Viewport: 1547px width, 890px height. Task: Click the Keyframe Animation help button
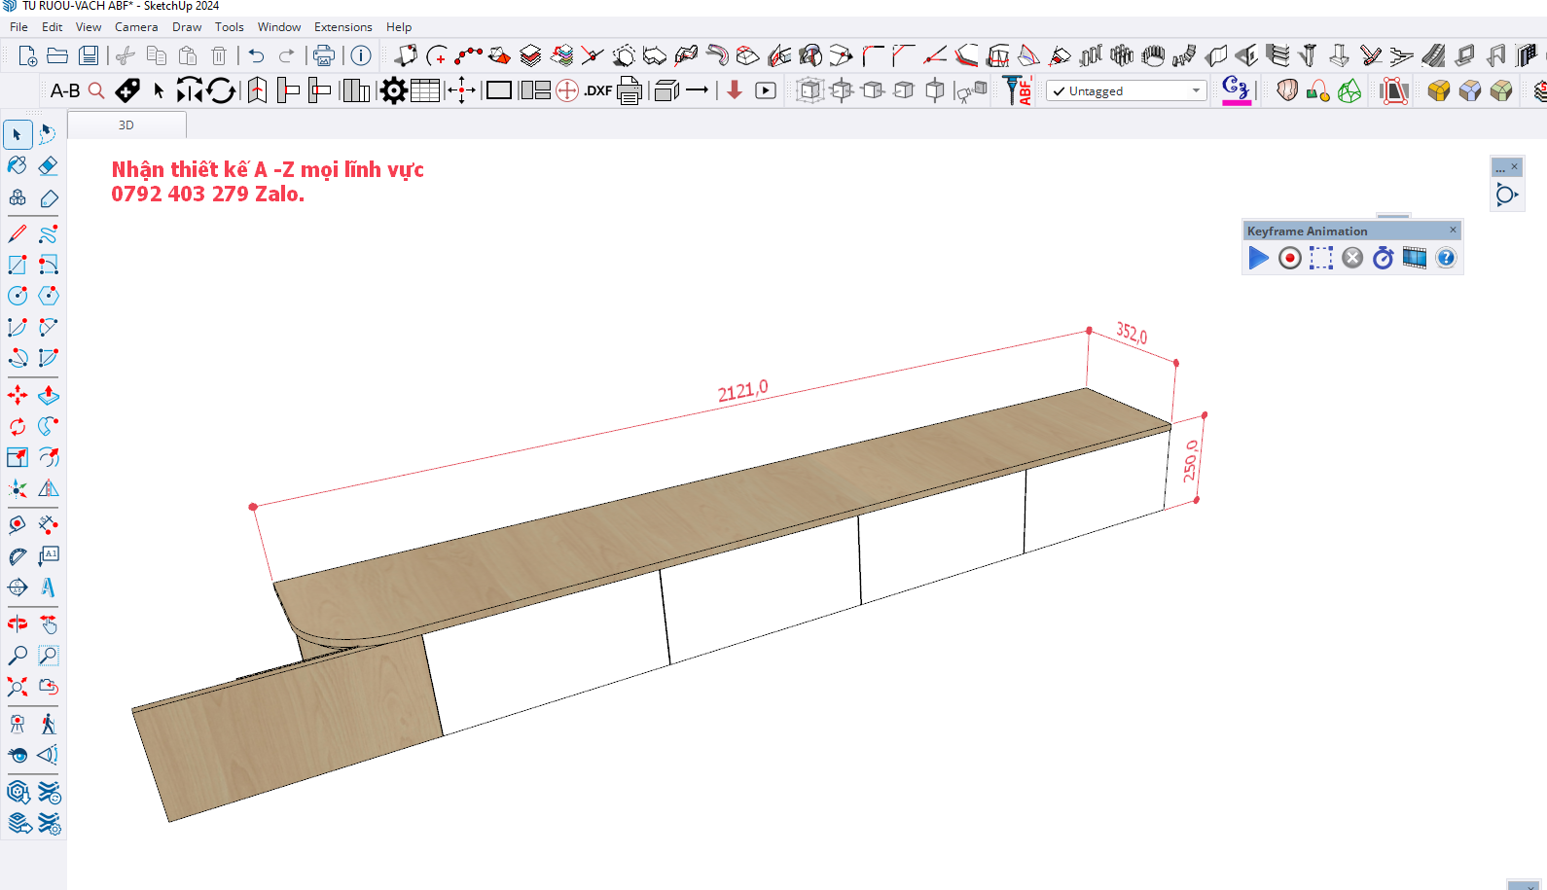click(x=1446, y=258)
